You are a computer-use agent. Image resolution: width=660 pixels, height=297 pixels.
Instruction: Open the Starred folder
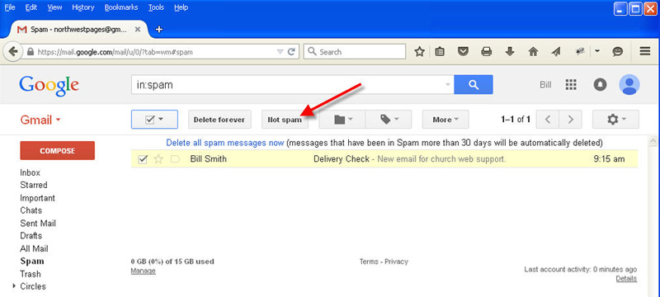[34, 185]
